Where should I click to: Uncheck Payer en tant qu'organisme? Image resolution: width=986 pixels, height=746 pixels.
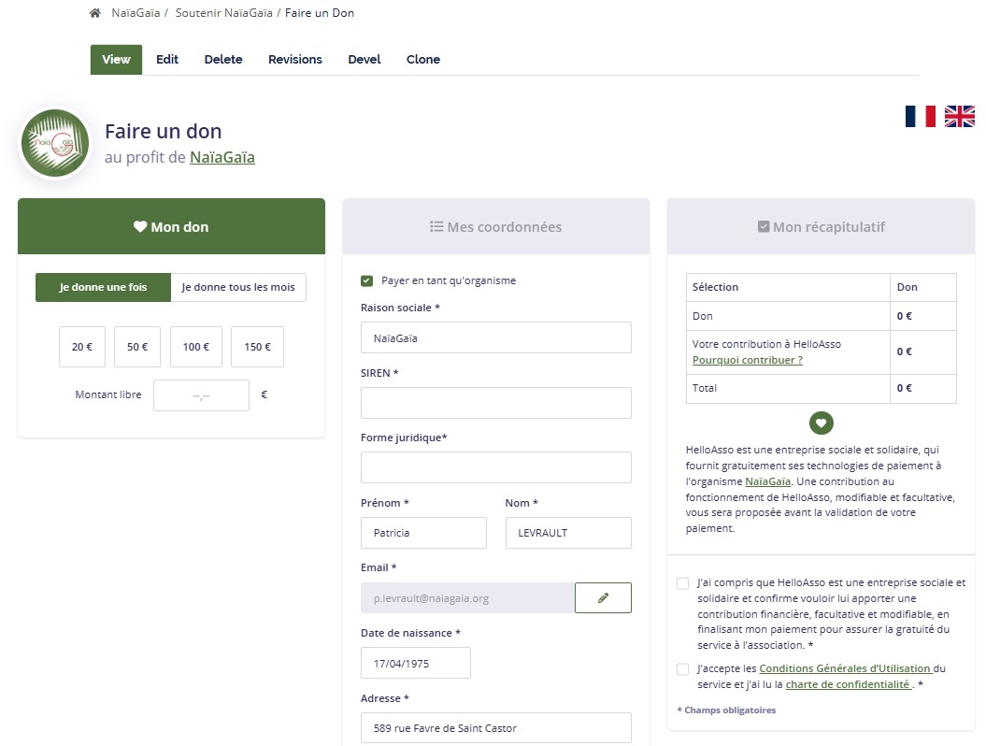(x=366, y=280)
